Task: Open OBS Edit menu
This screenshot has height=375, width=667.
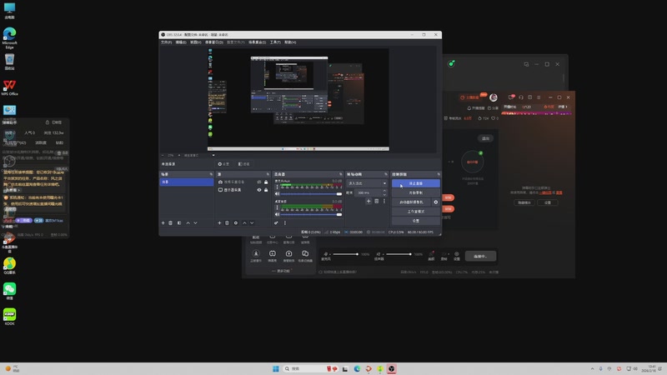Action: 181,42
